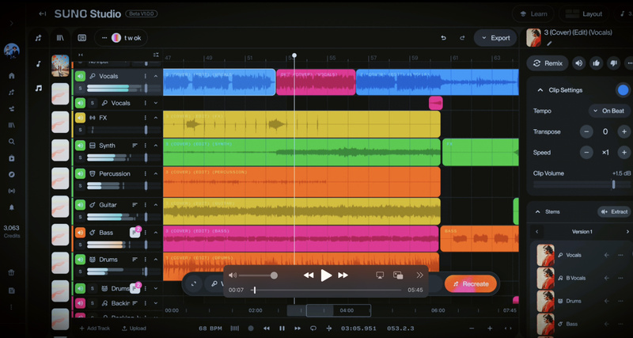Increase Transpose with the plus button
This screenshot has width=633, height=338.
[x=624, y=131]
